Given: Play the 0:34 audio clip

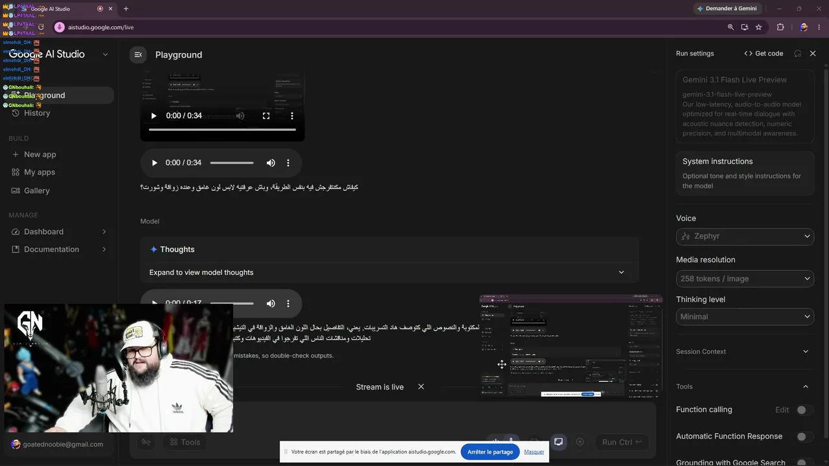Looking at the screenshot, I should point(154,163).
